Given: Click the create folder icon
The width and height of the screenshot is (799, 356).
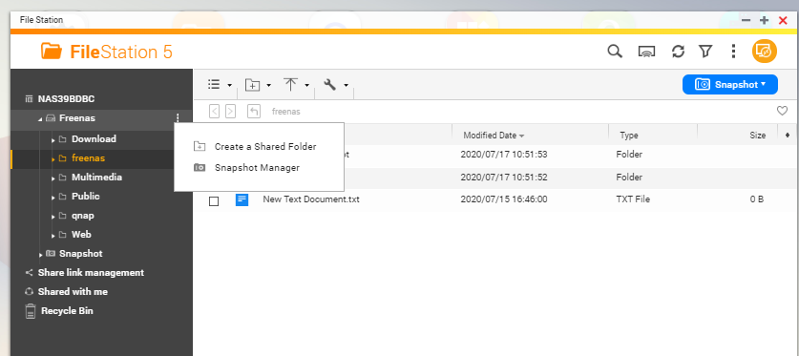Looking at the screenshot, I should (252, 85).
